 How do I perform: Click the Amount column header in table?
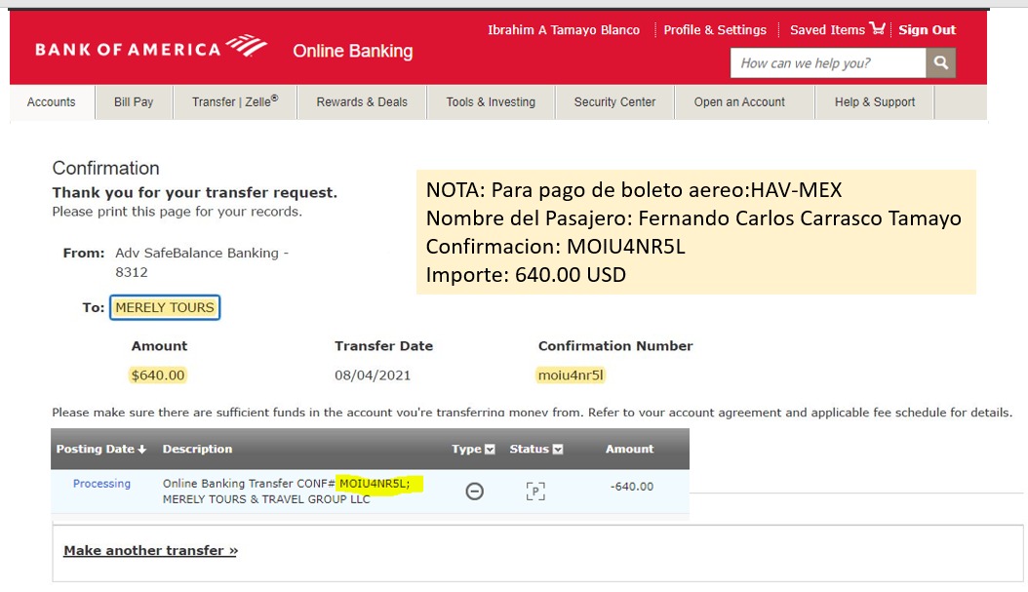pos(629,449)
